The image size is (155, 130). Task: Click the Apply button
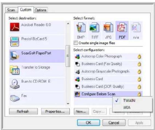click(139, 123)
